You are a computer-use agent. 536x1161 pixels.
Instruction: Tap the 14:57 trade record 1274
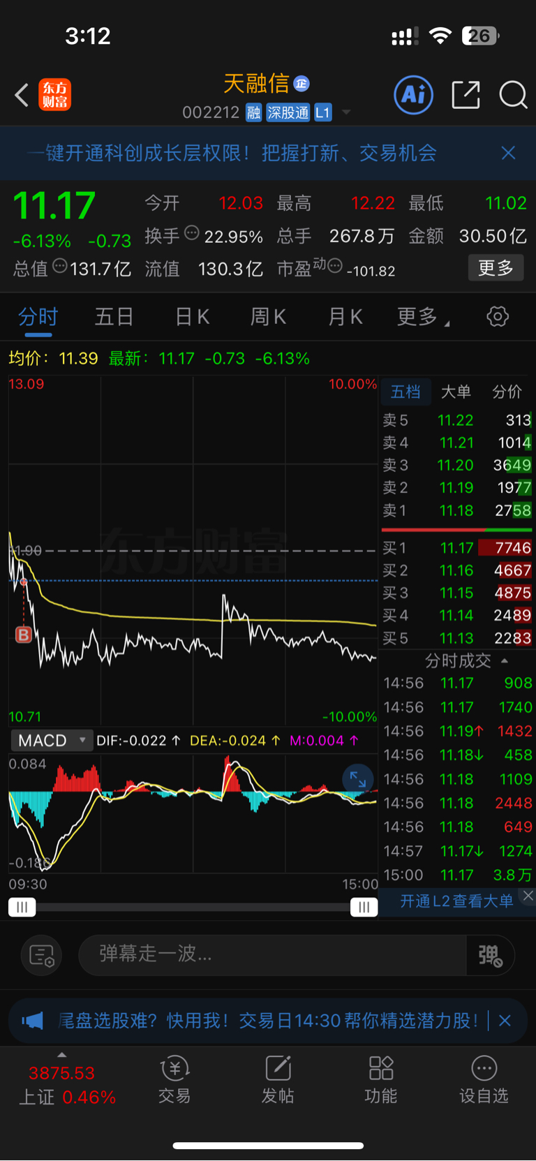tap(457, 851)
